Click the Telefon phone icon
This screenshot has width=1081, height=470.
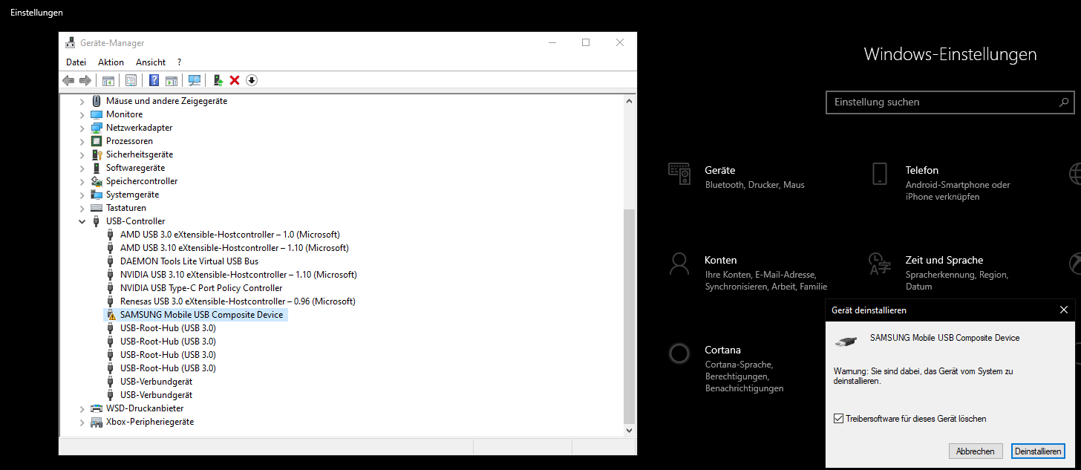tap(880, 174)
